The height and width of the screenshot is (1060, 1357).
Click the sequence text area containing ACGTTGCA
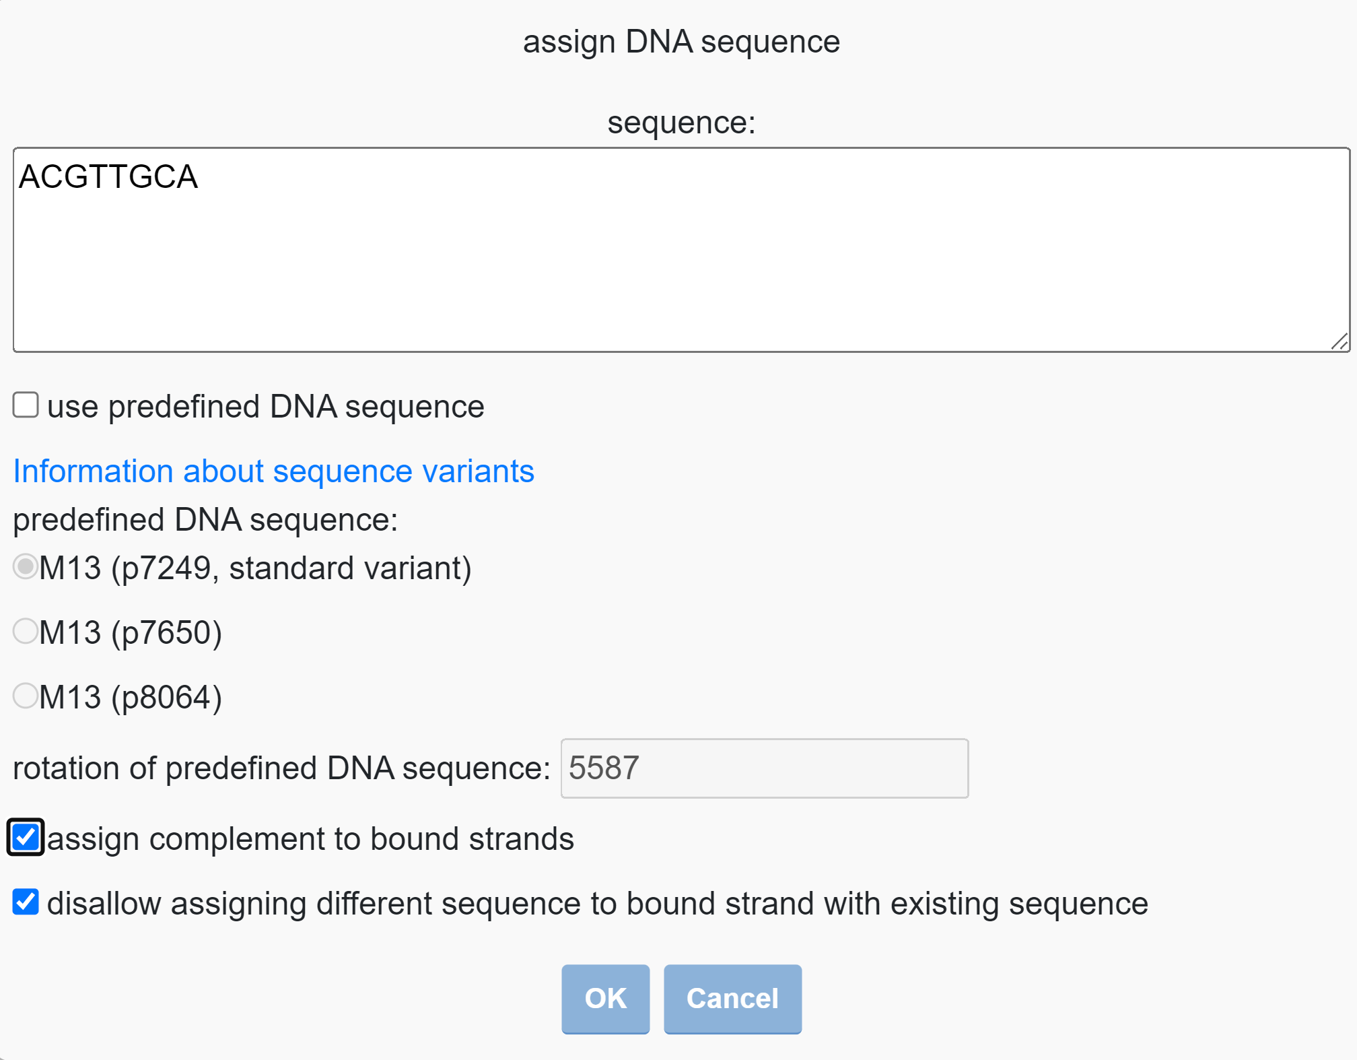680,249
